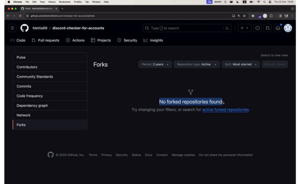Expand the create new dropdown arrow

pos(247,28)
